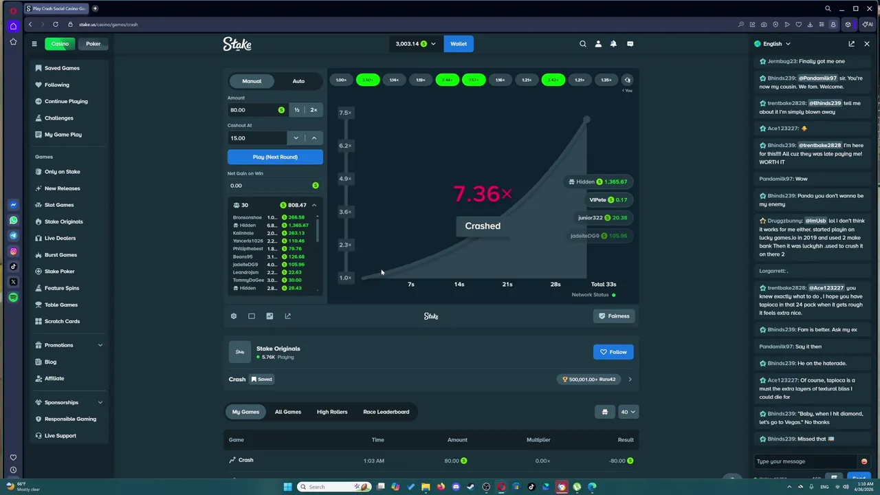Click the Saved bookmark badge
The image size is (880, 495).
[x=261, y=379]
